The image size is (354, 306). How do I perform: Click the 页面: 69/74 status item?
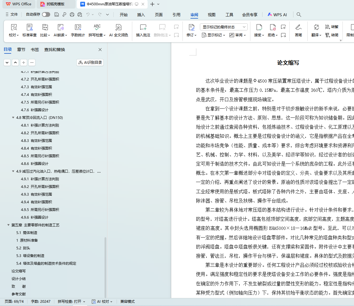14,302
